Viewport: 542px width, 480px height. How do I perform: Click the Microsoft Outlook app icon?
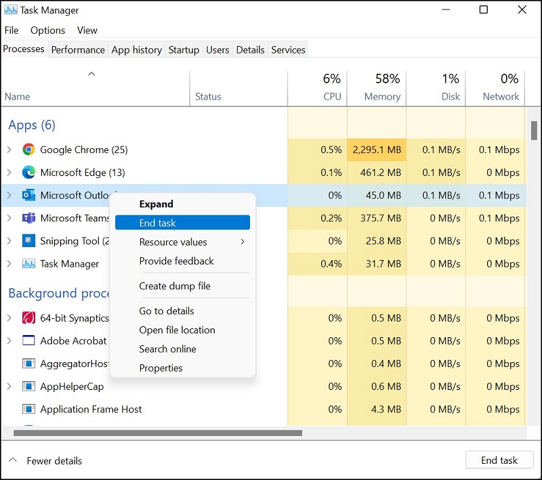click(28, 195)
